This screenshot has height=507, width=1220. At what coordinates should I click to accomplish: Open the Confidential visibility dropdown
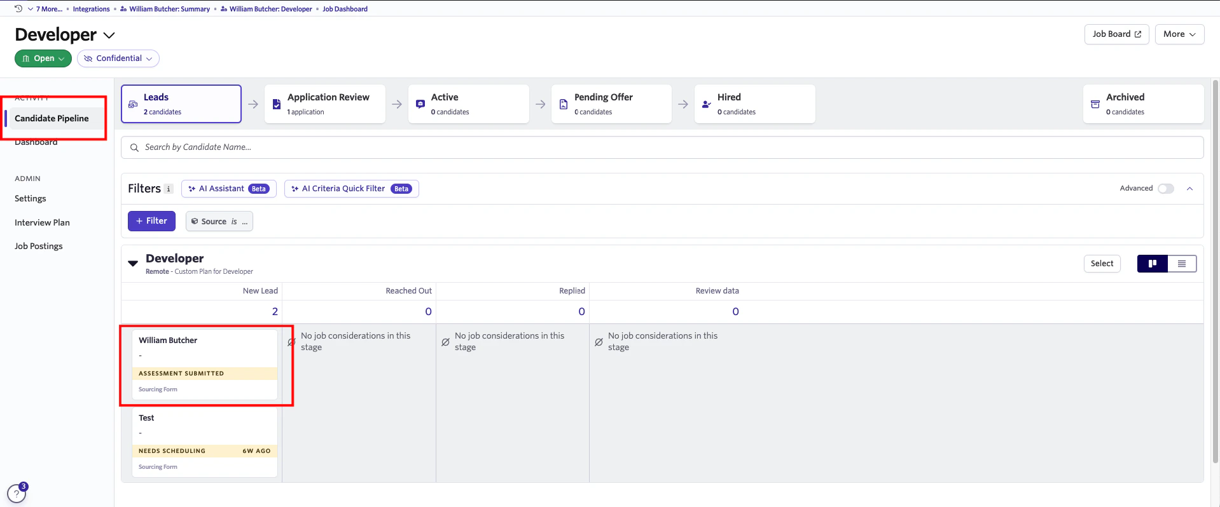[118, 58]
